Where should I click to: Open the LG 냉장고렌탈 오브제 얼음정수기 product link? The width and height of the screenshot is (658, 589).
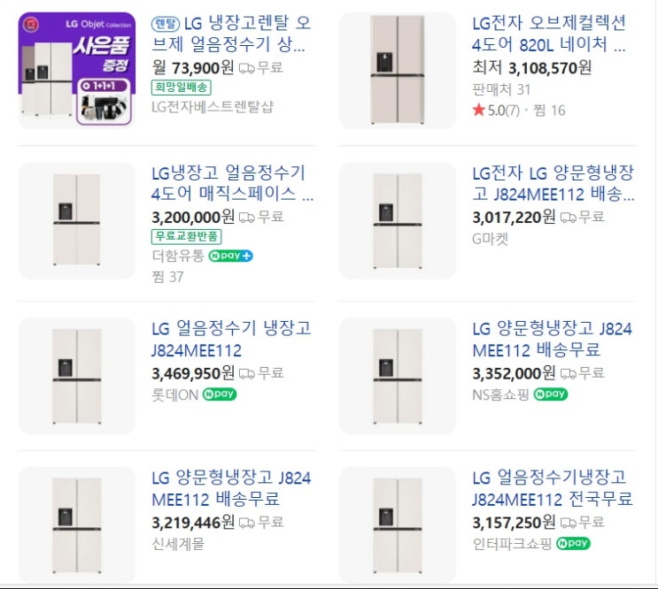coord(232,34)
